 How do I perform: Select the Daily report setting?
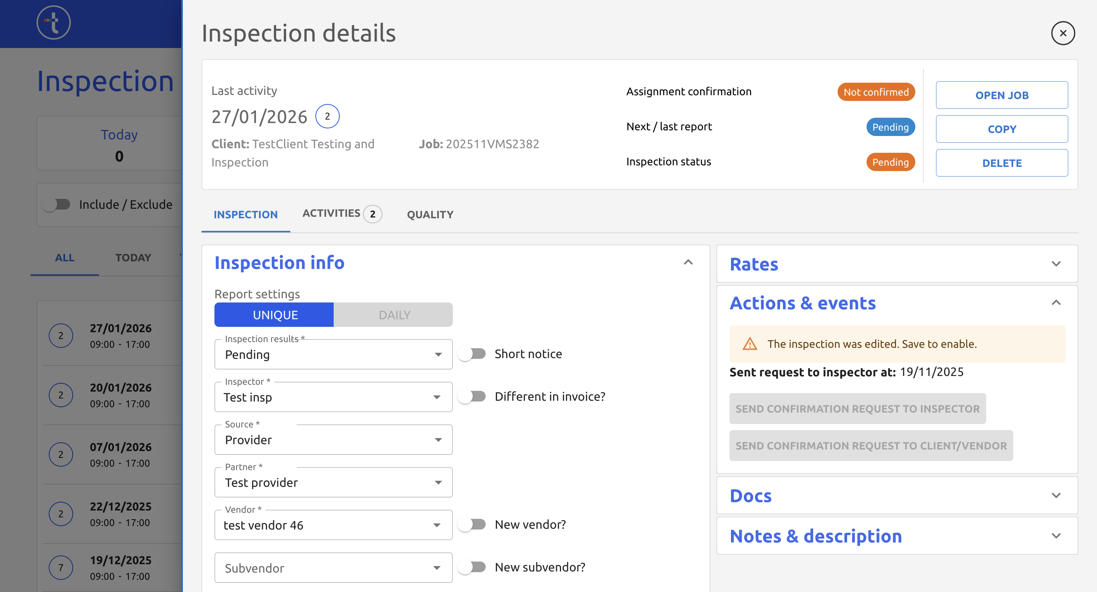coord(393,315)
